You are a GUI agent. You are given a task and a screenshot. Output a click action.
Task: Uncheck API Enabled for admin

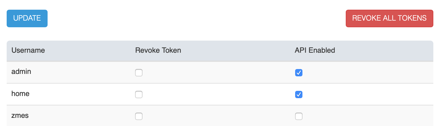pyautogui.click(x=299, y=73)
